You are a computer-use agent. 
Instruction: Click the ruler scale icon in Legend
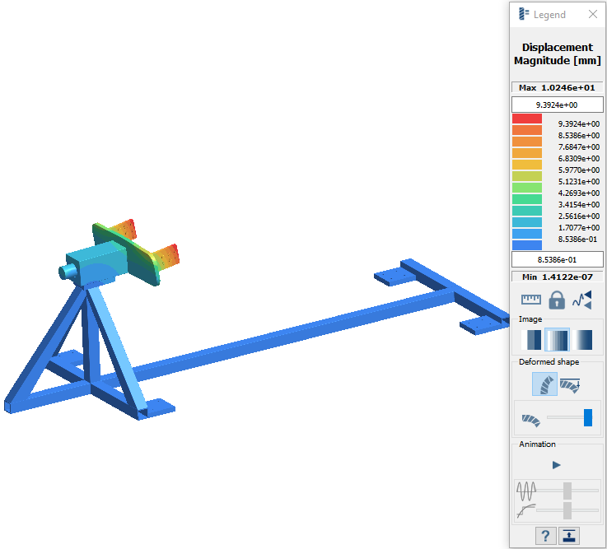(531, 300)
